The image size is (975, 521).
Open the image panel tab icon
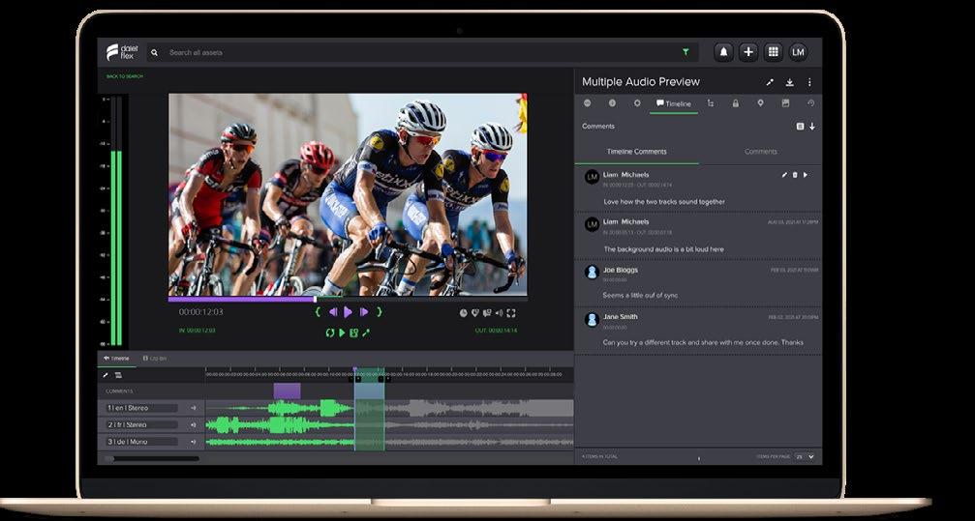(x=785, y=103)
